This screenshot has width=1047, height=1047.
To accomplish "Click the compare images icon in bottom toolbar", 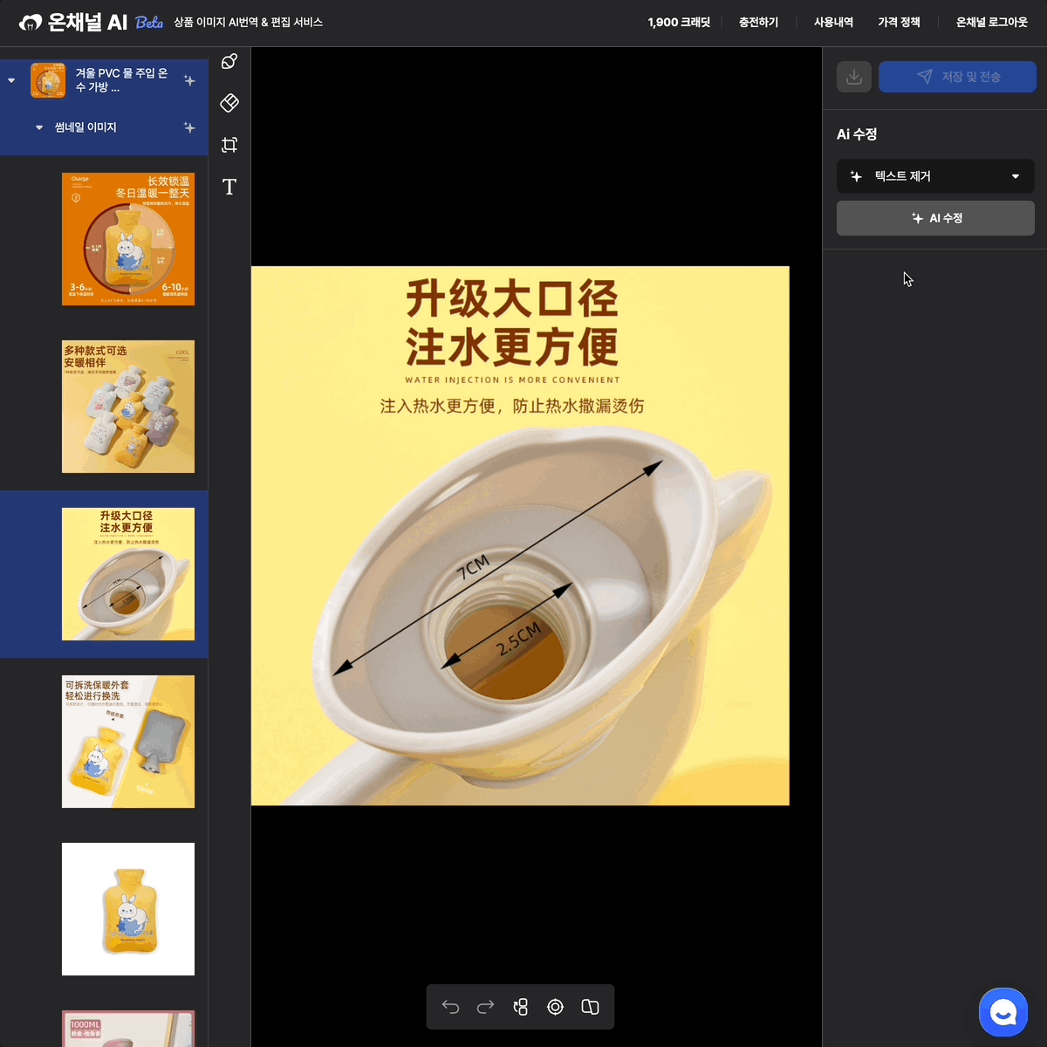I will click(590, 1007).
